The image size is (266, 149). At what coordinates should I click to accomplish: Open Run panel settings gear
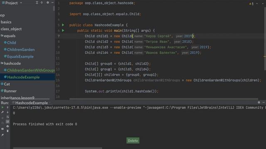pos(259,102)
